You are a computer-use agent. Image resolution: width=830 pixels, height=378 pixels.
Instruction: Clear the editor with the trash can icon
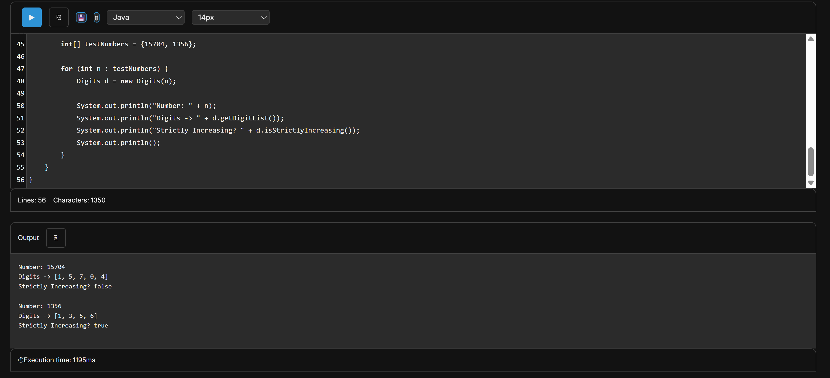point(96,17)
